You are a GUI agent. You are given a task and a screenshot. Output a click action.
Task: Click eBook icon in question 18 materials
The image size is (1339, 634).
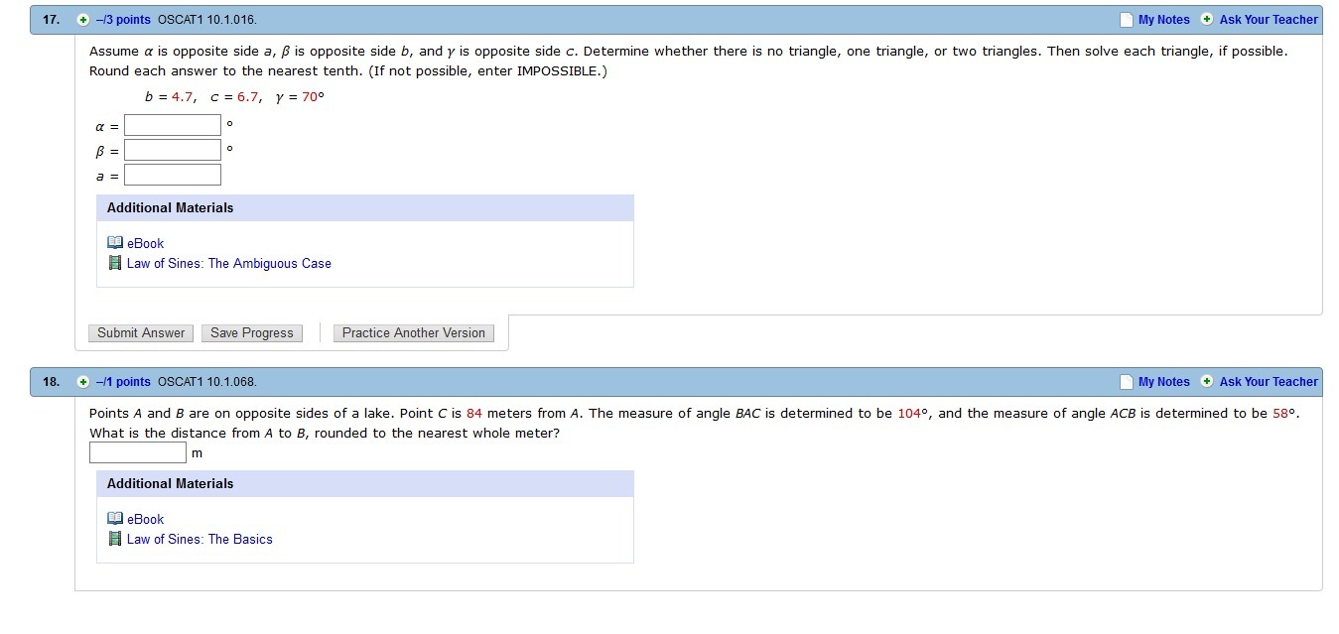(115, 519)
